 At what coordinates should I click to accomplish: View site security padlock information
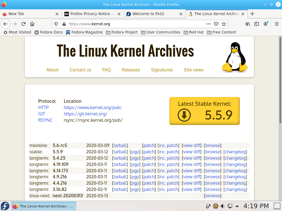[64, 24]
